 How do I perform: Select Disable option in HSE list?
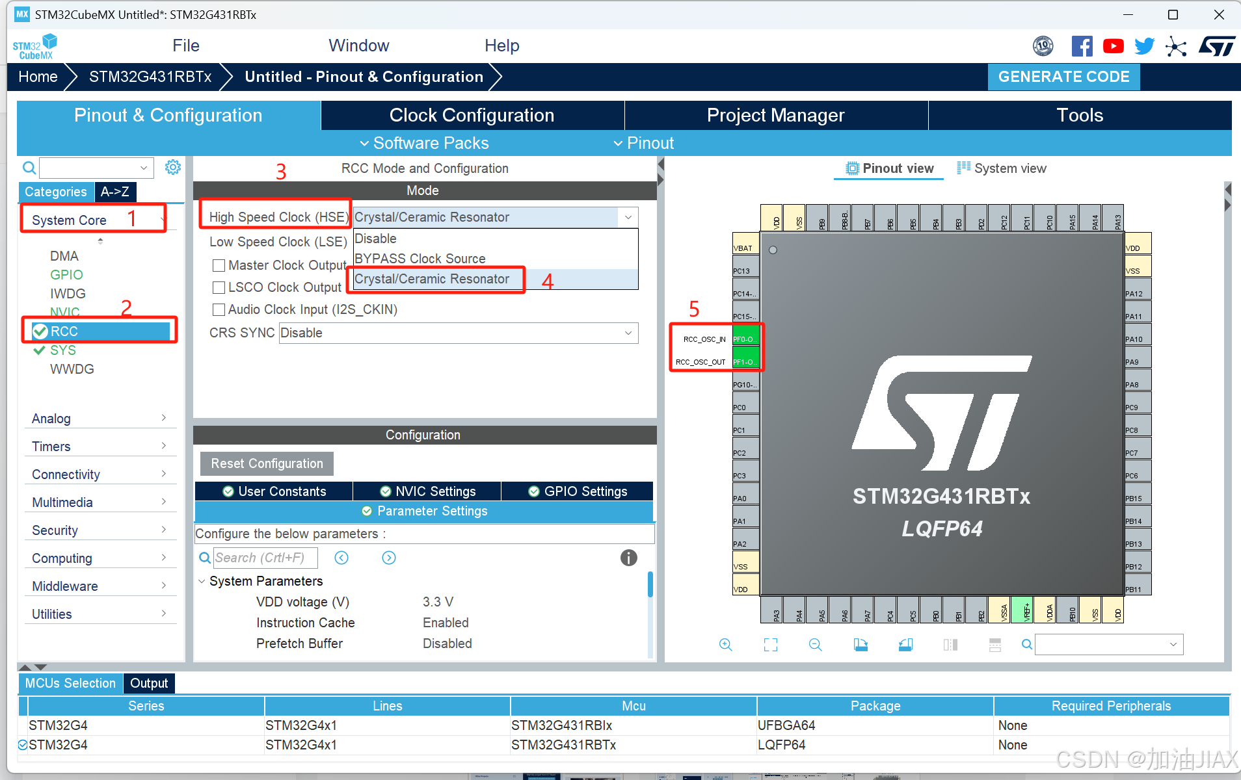click(x=496, y=239)
